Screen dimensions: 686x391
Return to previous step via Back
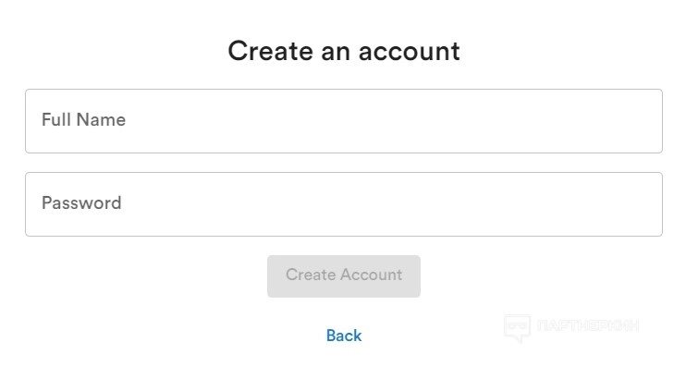tap(344, 336)
